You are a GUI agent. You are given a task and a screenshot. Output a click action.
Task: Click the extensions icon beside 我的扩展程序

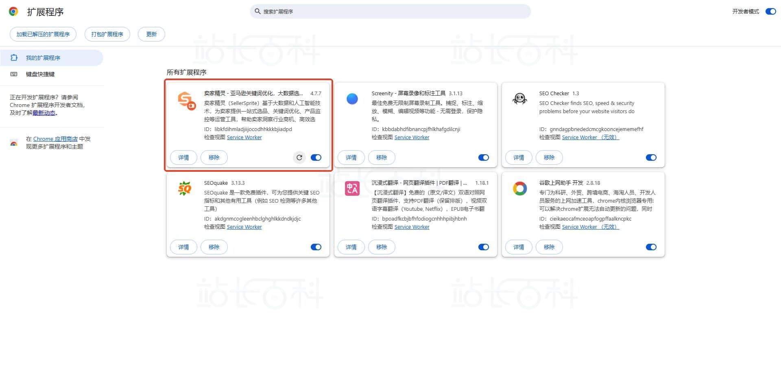tap(14, 57)
